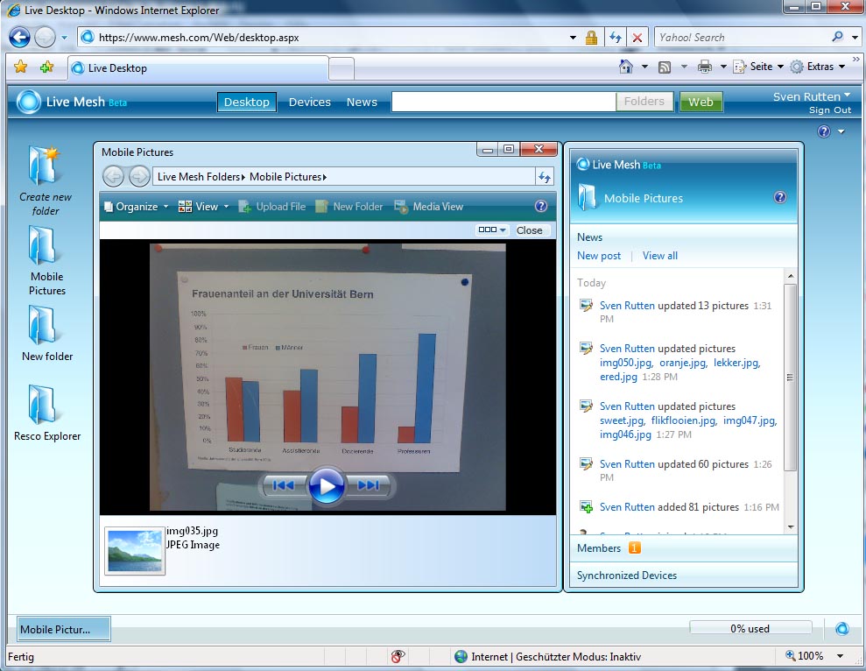This screenshot has width=866, height=671.
Task: Refresh the page in the address bar
Action: point(616,38)
